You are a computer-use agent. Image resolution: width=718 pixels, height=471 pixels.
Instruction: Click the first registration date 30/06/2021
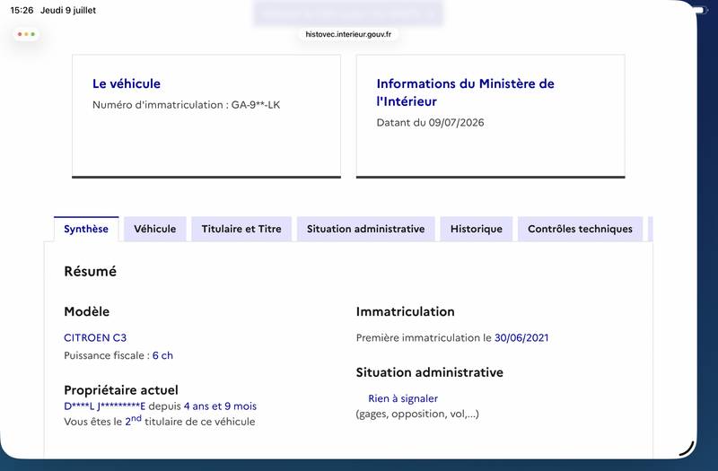[521, 338]
